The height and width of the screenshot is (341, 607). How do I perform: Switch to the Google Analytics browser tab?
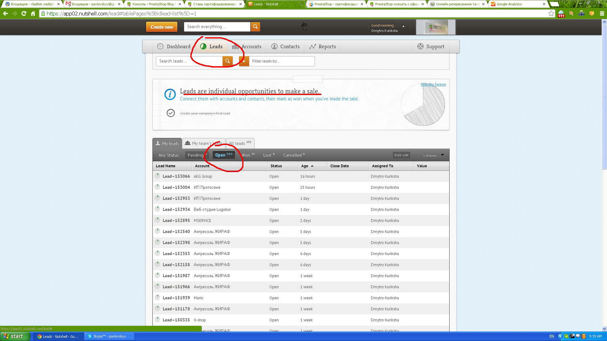click(x=518, y=4)
